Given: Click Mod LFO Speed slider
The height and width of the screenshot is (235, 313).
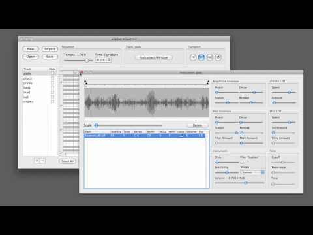Looking at the screenshot, I should (x=284, y=123).
